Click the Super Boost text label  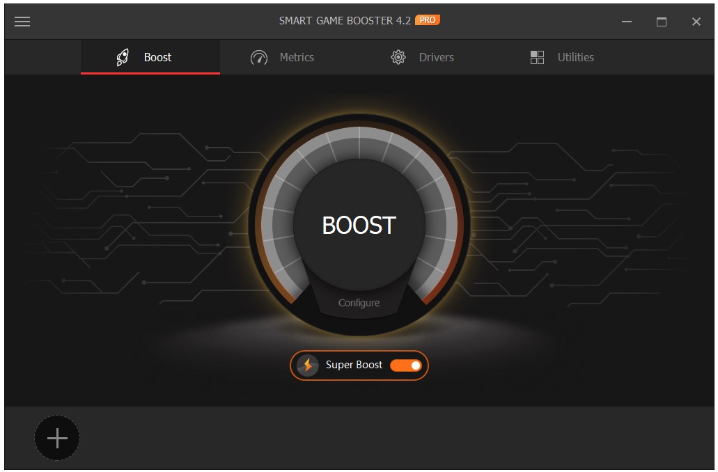[354, 365]
